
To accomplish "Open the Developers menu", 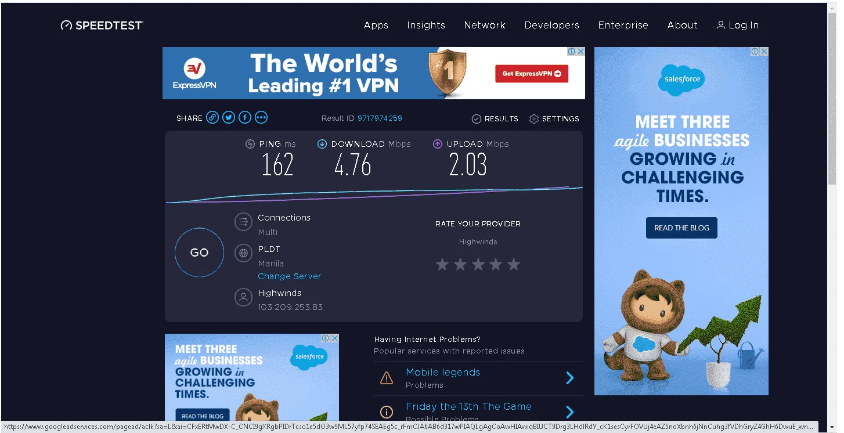I will [x=552, y=25].
